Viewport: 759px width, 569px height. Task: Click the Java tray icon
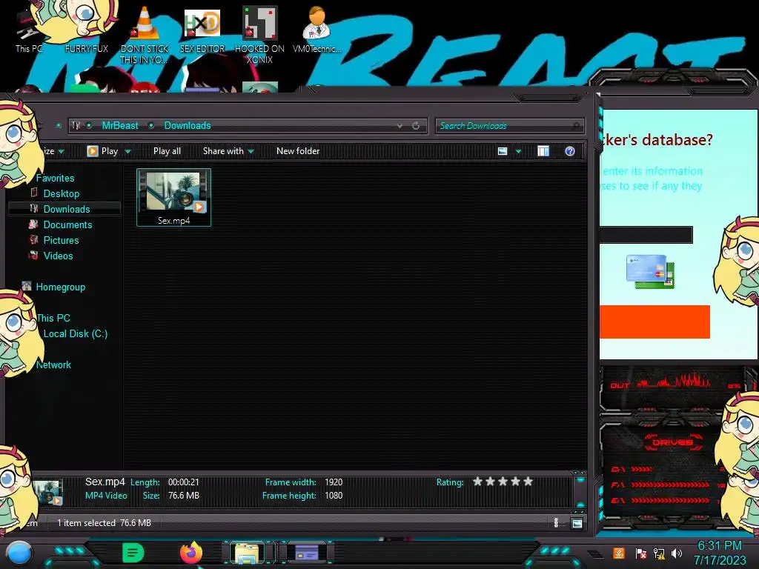618,553
